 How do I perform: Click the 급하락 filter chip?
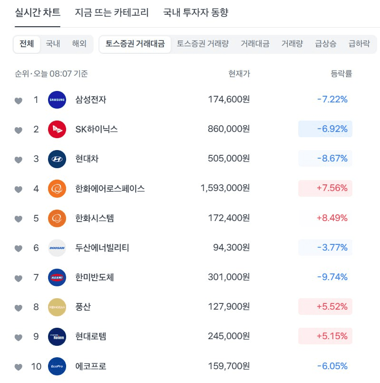(359, 44)
